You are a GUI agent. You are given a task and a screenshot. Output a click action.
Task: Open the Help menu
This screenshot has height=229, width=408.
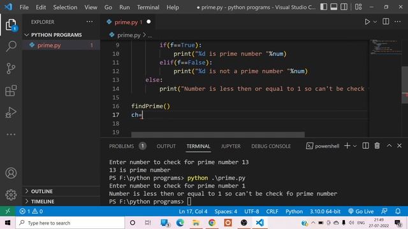click(x=173, y=7)
